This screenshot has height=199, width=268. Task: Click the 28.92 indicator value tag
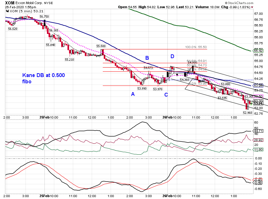258,140
